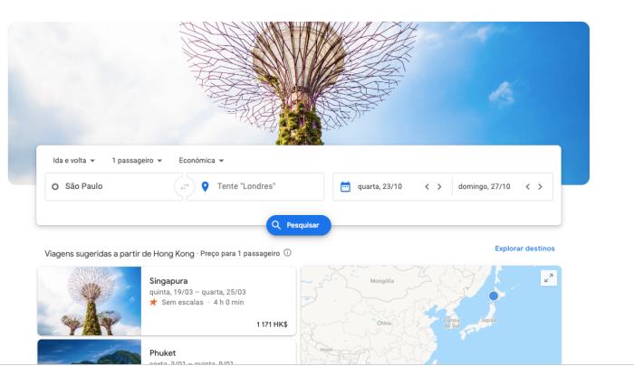
Task: Edit the São Paulo origin field
Action: coord(114,186)
